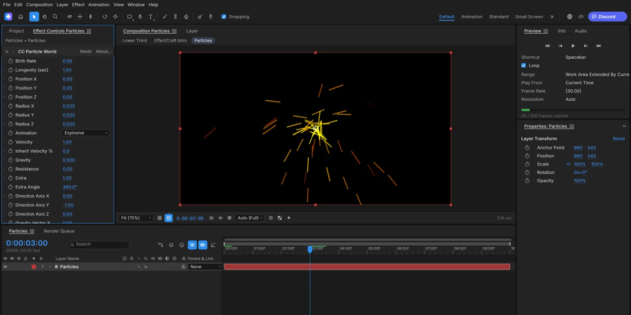
Task: Go to the Home screen icon
Action: click(x=21, y=17)
